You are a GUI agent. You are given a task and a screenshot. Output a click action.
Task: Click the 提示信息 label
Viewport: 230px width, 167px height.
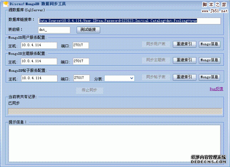tap(18, 122)
